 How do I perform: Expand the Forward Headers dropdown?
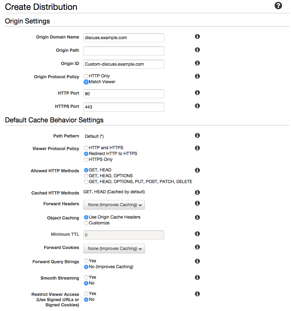[x=114, y=205]
